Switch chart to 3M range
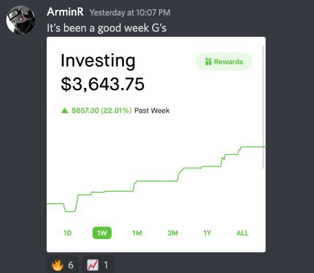This screenshot has width=314, height=273. 173,233
